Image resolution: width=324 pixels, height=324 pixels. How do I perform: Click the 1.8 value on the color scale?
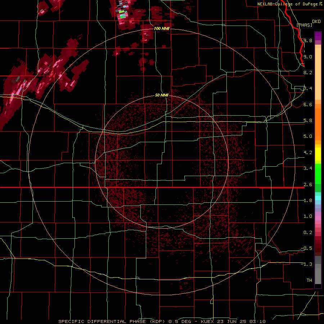click(308, 201)
